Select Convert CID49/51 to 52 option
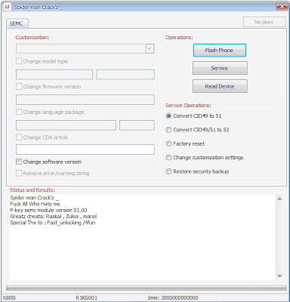Screen dimensions: 290x302 point(168,130)
